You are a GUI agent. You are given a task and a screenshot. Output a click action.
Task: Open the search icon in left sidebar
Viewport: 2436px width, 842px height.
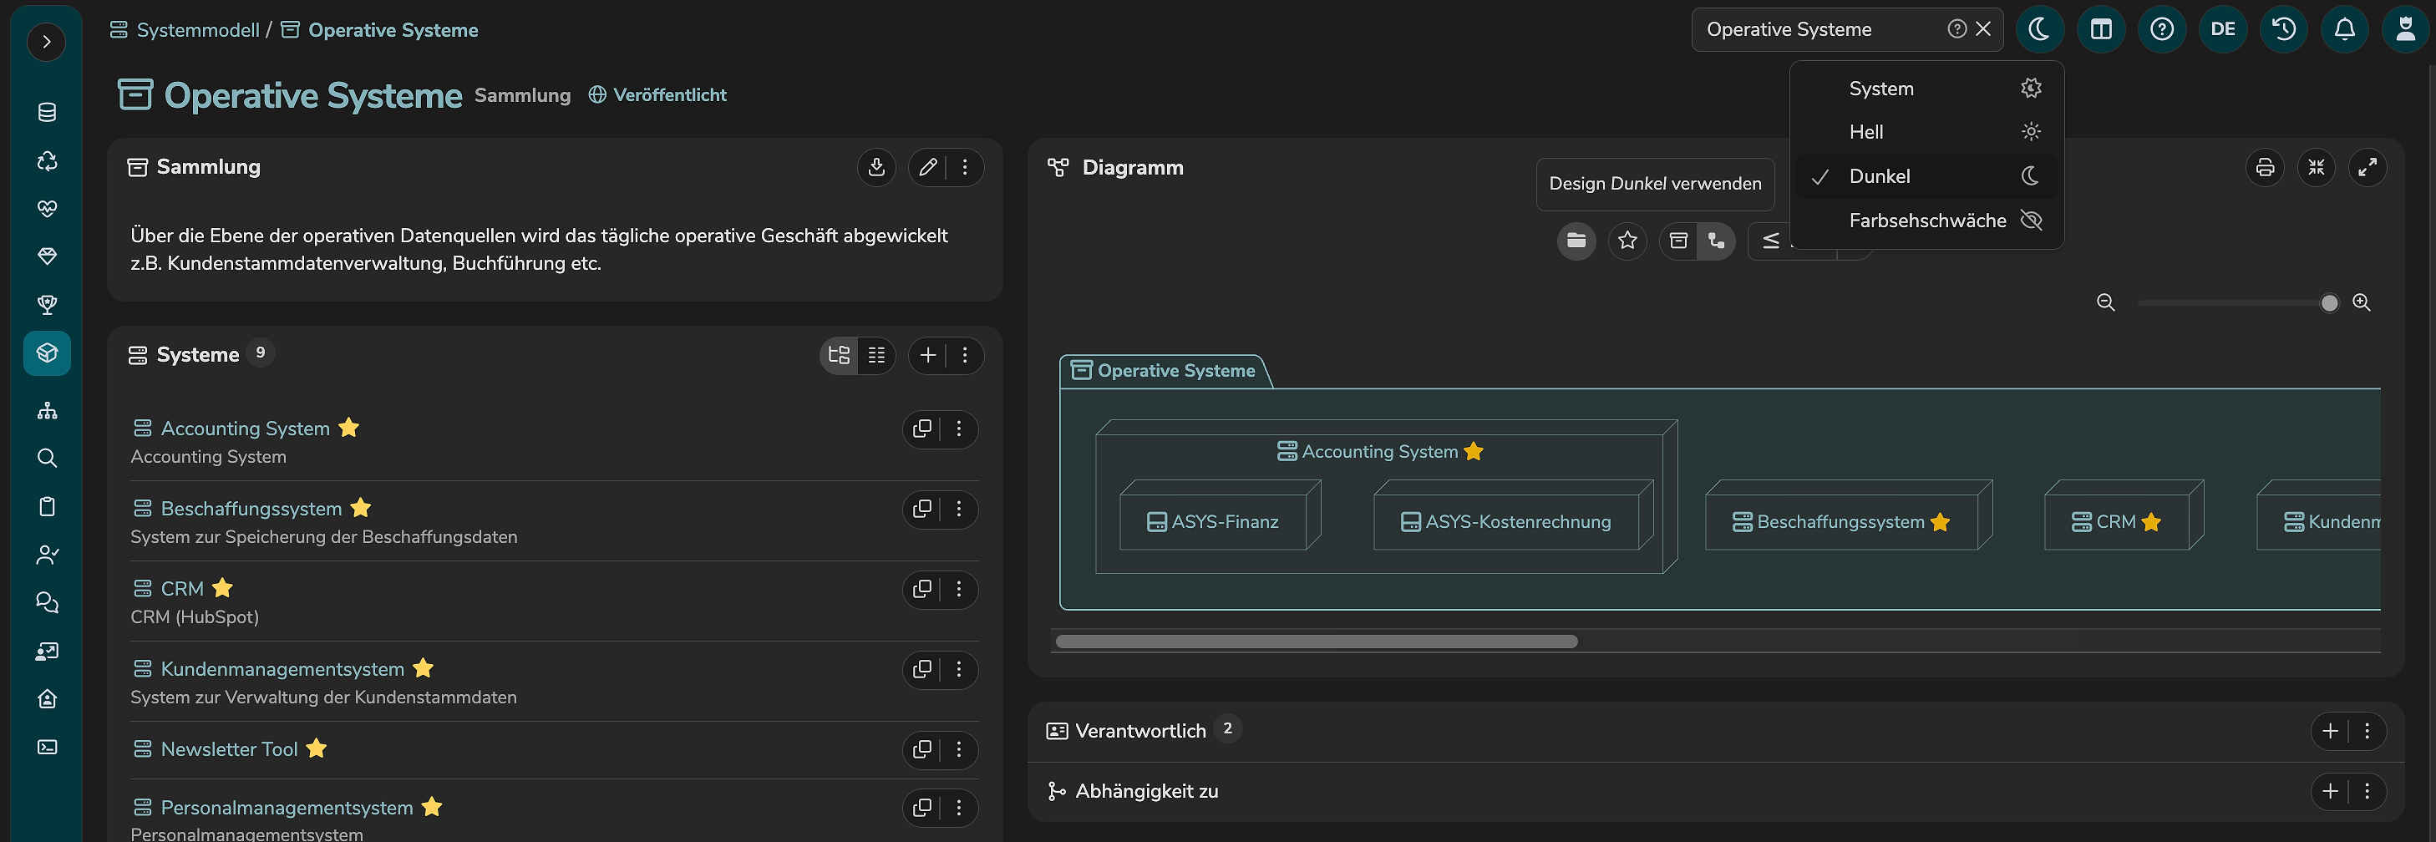48,458
